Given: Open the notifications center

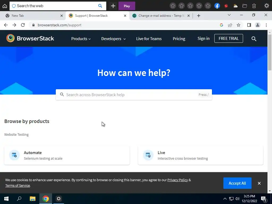Looking at the screenshot, I should [x=263, y=199].
